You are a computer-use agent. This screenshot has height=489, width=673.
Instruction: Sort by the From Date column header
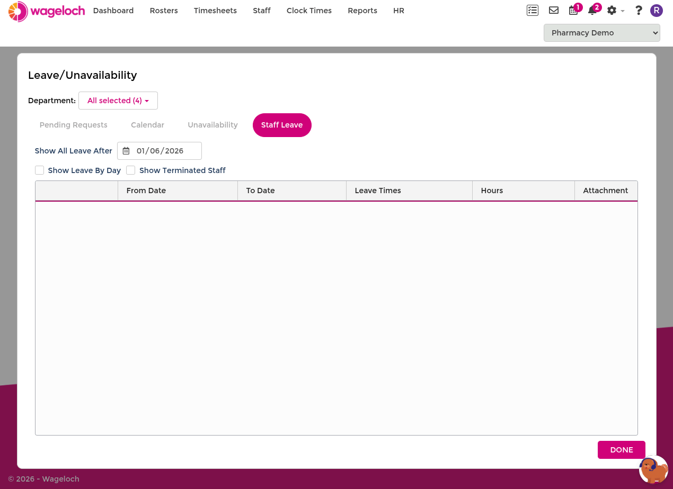(x=178, y=191)
